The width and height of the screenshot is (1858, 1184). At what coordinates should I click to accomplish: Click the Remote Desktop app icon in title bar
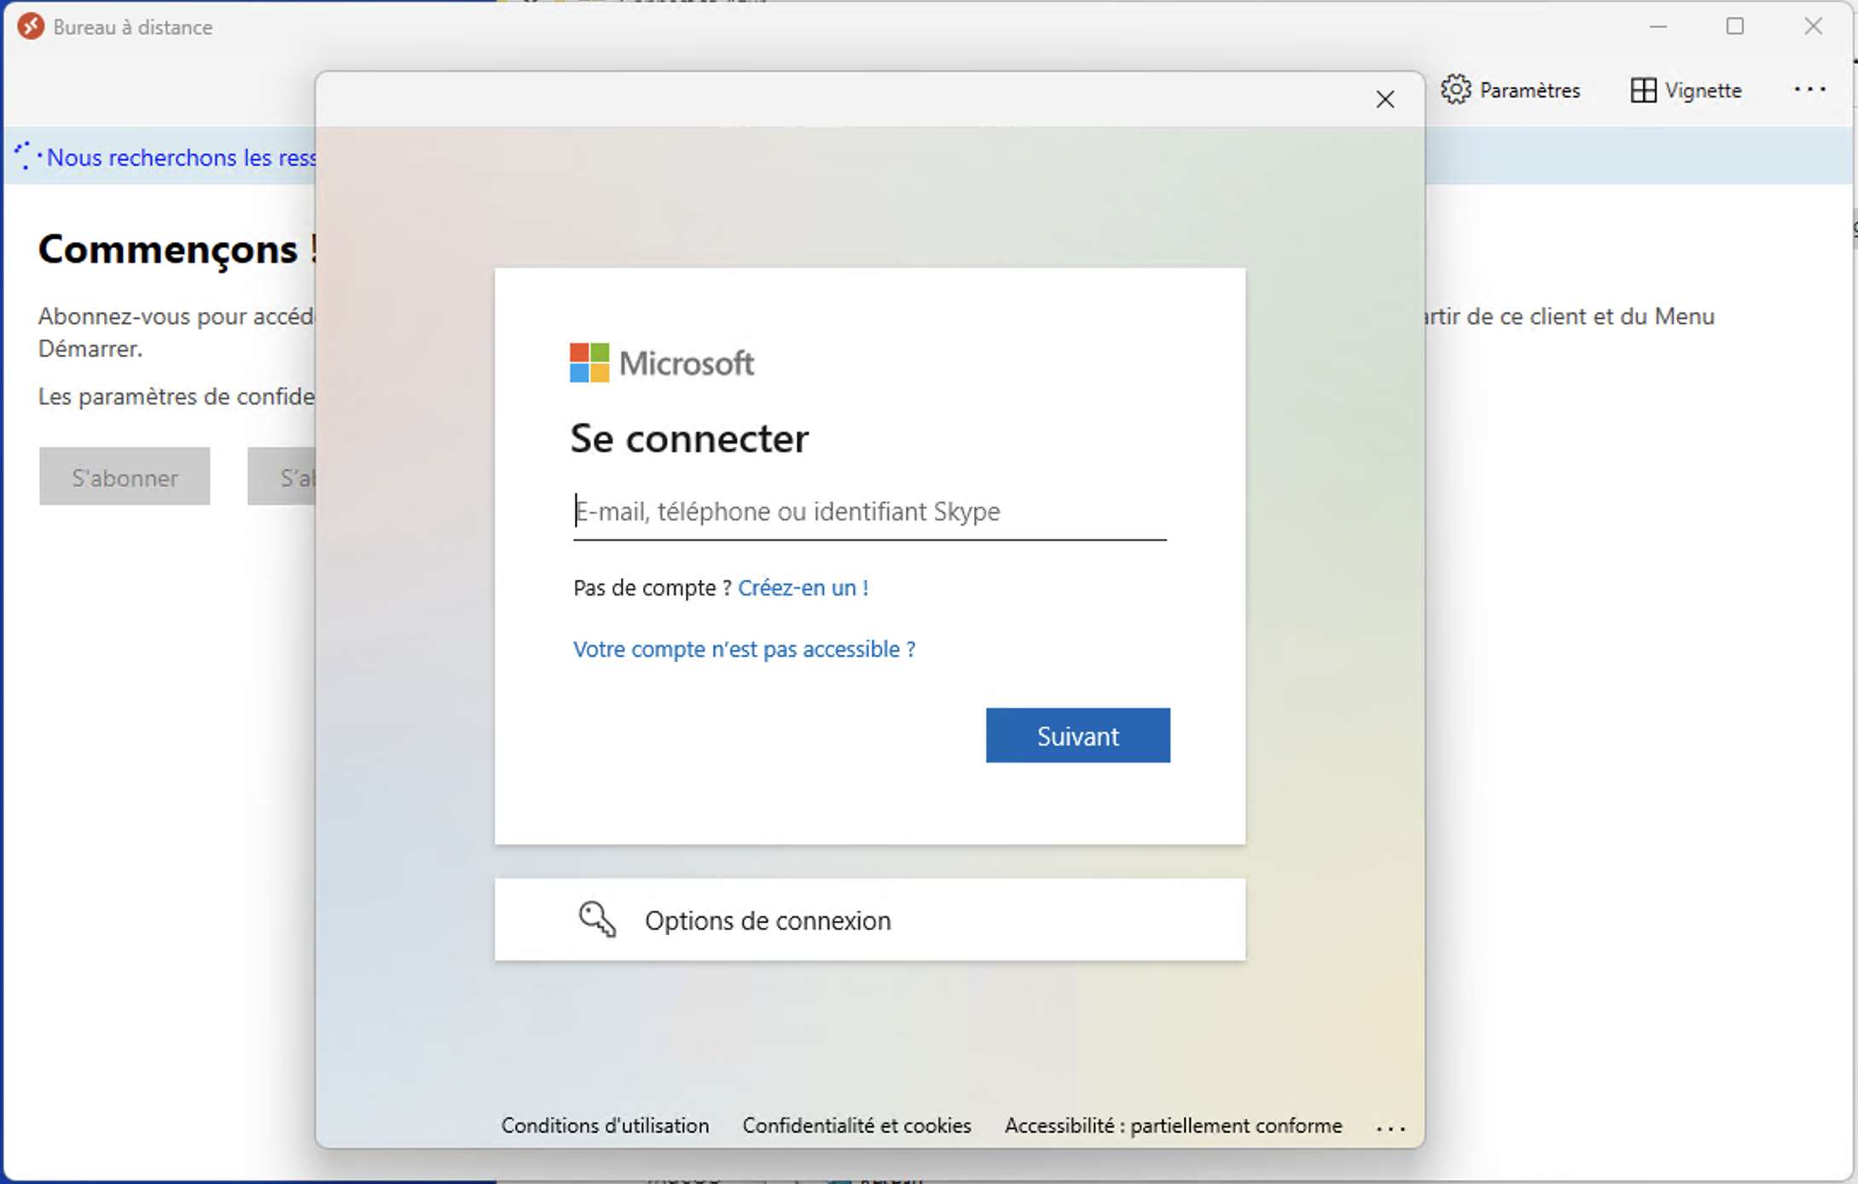(x=31, y=26)
